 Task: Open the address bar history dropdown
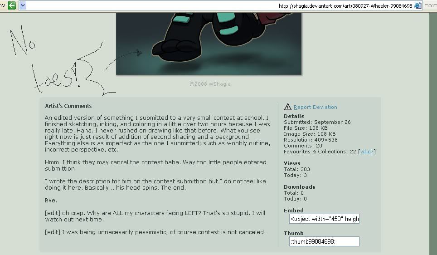(23, 5)
